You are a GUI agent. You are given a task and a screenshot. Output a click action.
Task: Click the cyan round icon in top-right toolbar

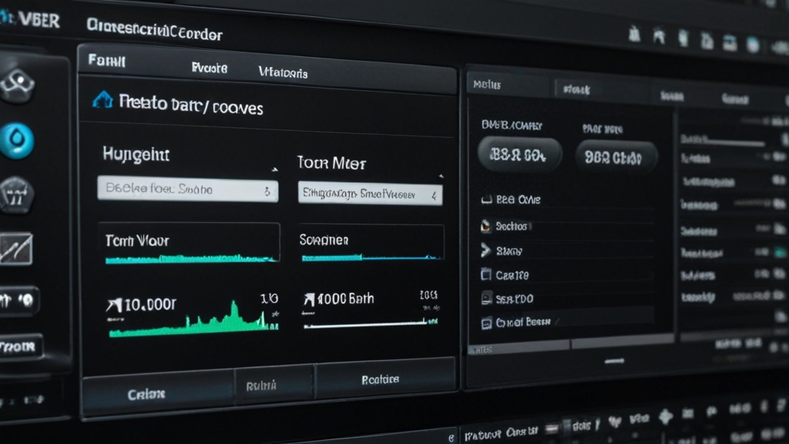753,44
